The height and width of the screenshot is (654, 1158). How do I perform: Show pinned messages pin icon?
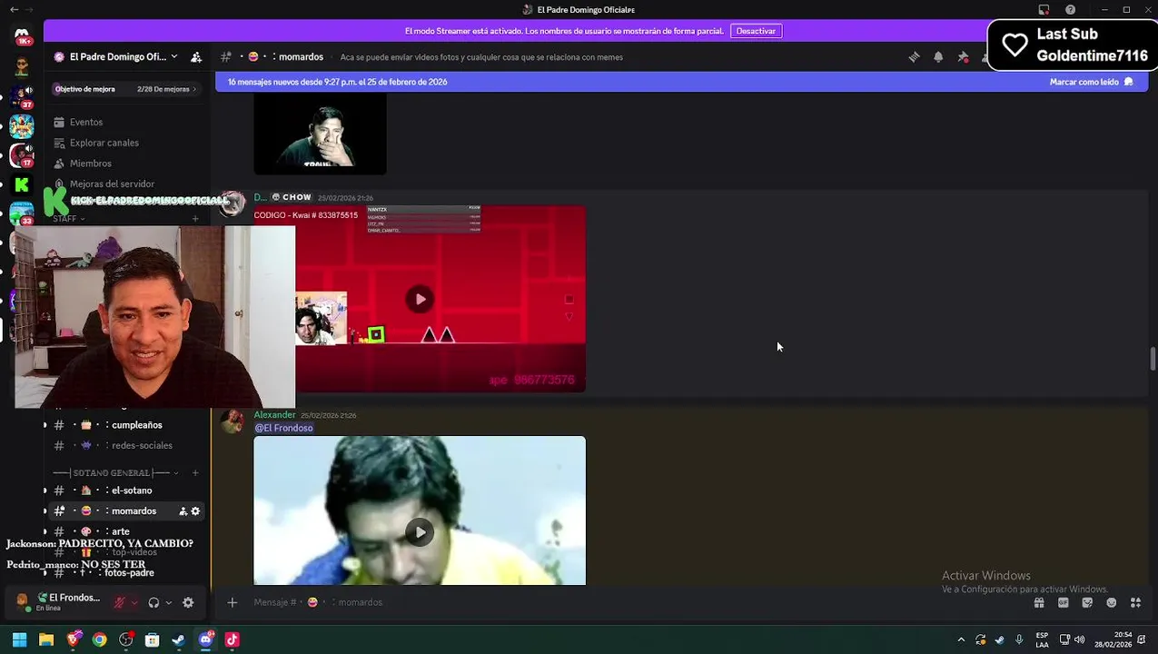pyautogui.click(x=963, y=57)
